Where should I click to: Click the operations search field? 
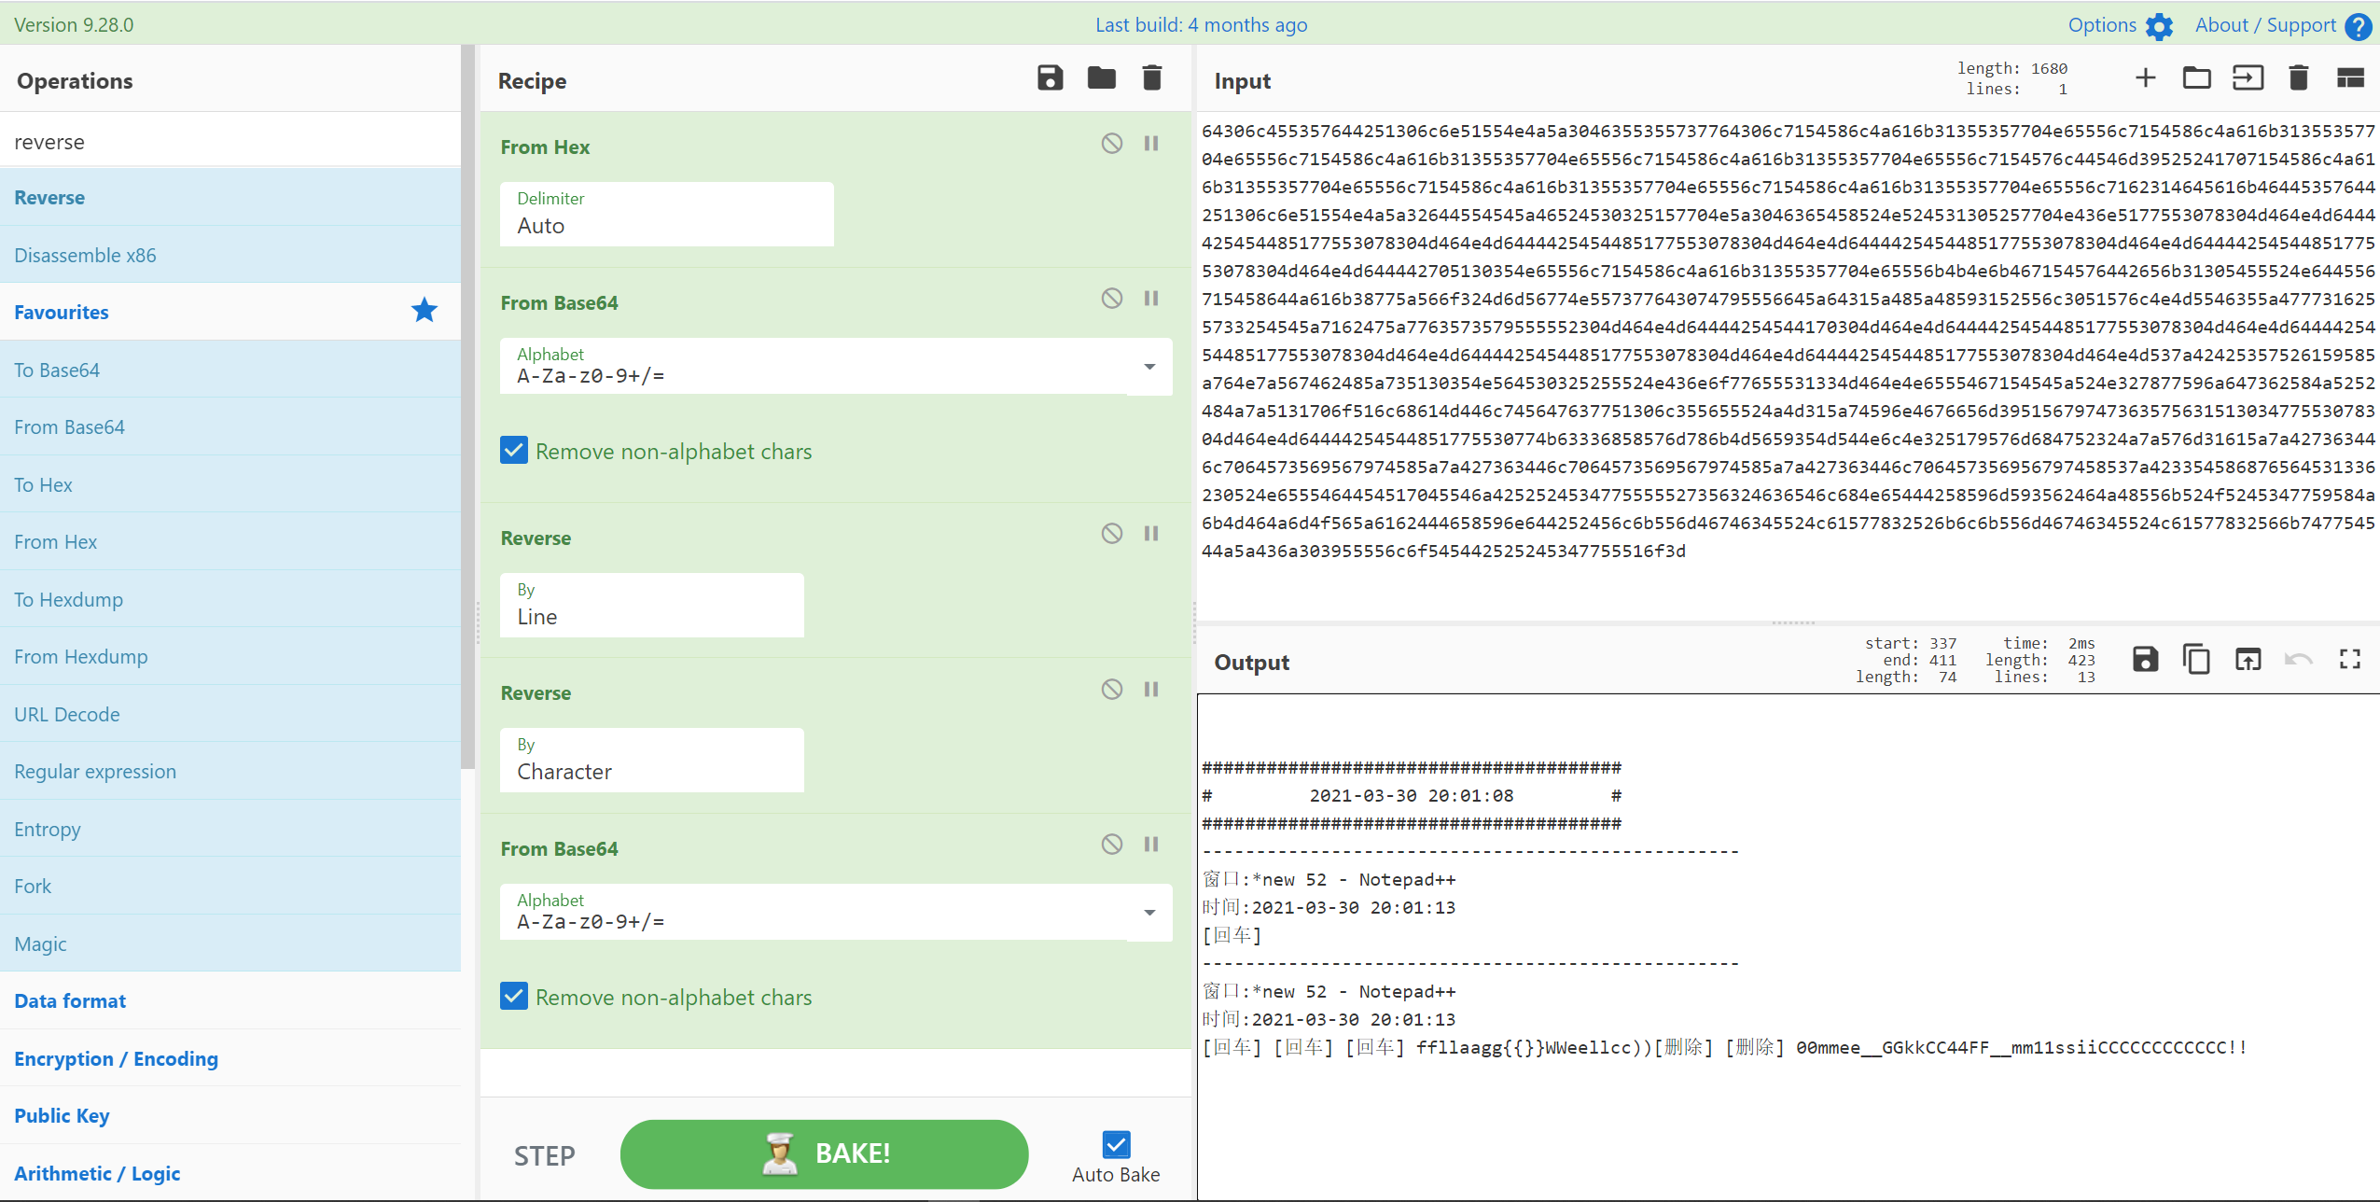230,142
